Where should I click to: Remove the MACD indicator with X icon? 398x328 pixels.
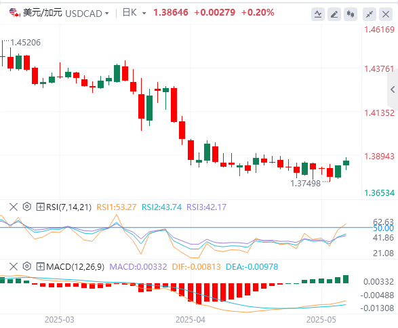click(14, 266)
